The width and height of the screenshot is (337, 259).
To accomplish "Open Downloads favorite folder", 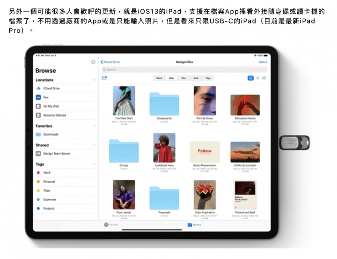I will click(x=66, y=134).
